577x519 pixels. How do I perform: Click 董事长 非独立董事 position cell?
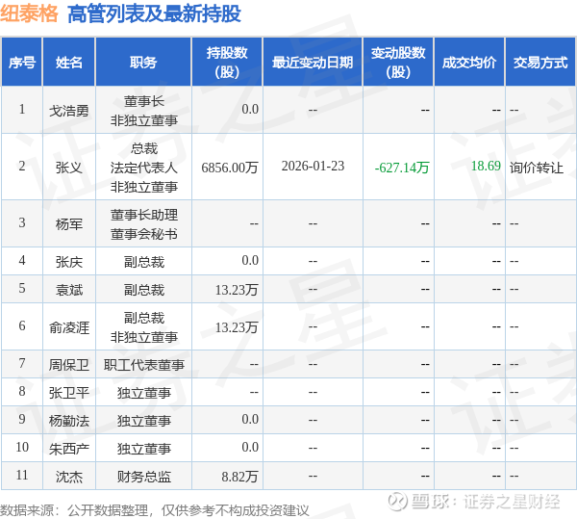[x=144, y=110]
